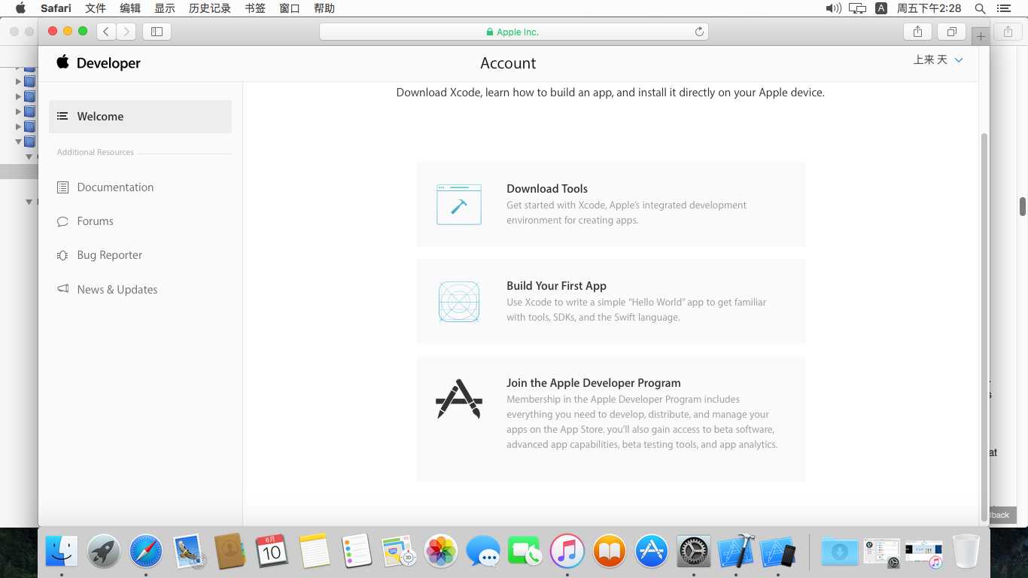Click the volume icon in menu bar

tap(833, 8)
